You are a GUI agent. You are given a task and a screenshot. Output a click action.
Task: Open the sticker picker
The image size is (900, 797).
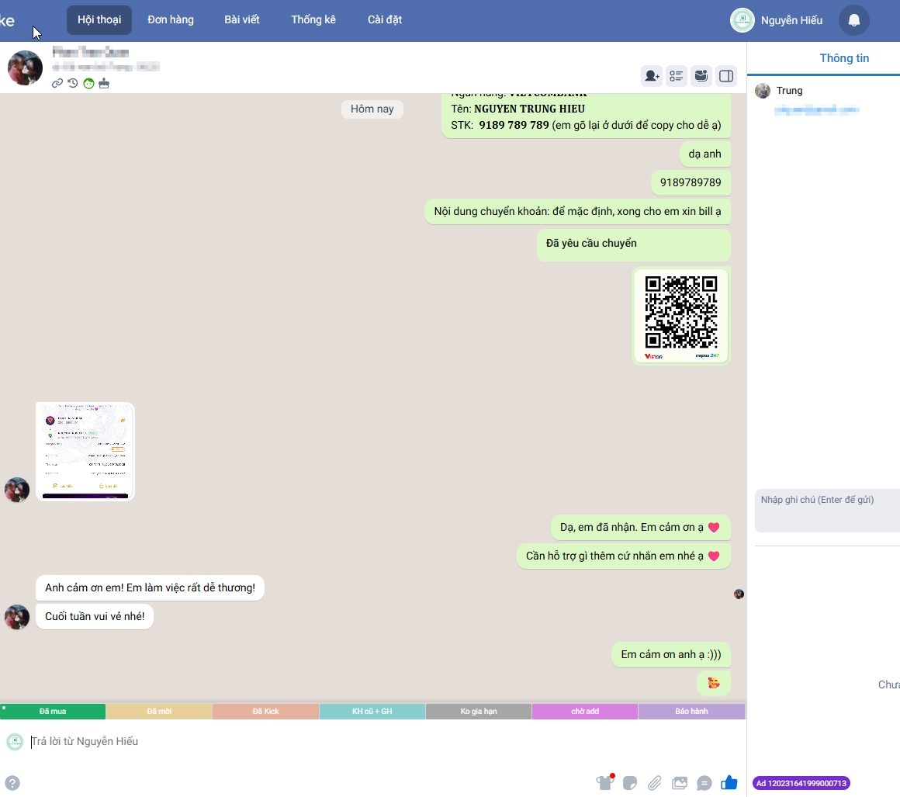click(x=630, y=783)
